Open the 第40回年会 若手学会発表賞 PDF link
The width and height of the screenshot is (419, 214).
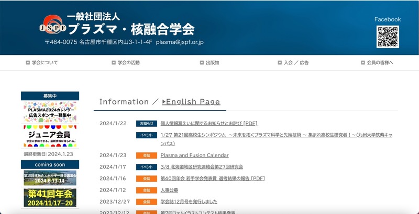[x=212, y=179]
